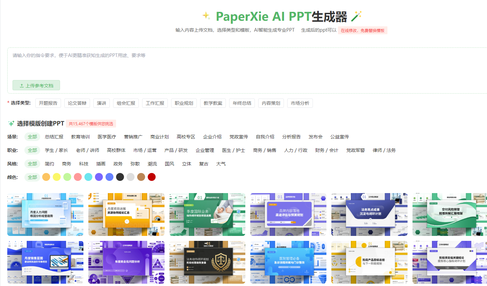Filter profession by 医生 / 护士
This screenshot has width=487, height=286.
(x=233, y=150)
